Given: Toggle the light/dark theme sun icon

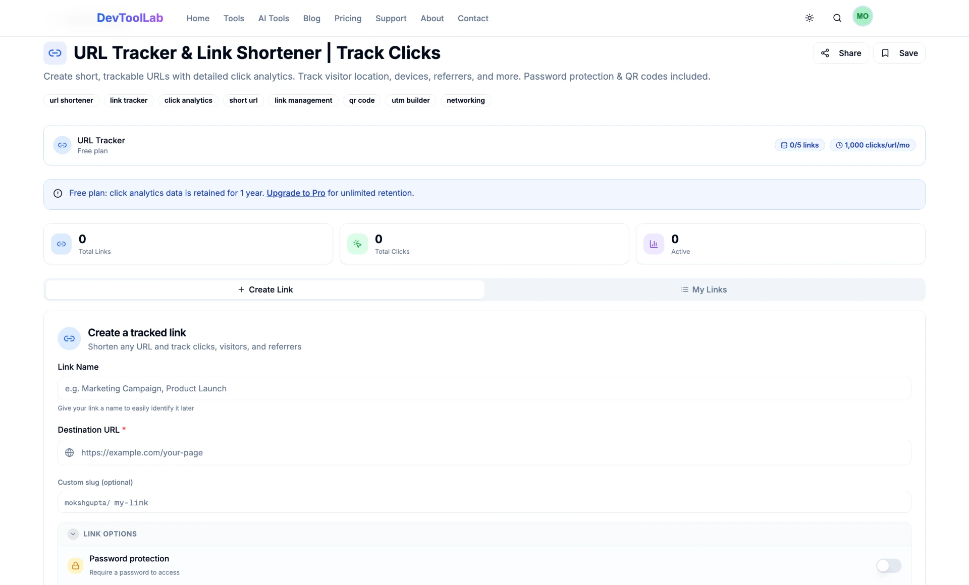Looking at the screenshot, I should (x=810, y=18).
